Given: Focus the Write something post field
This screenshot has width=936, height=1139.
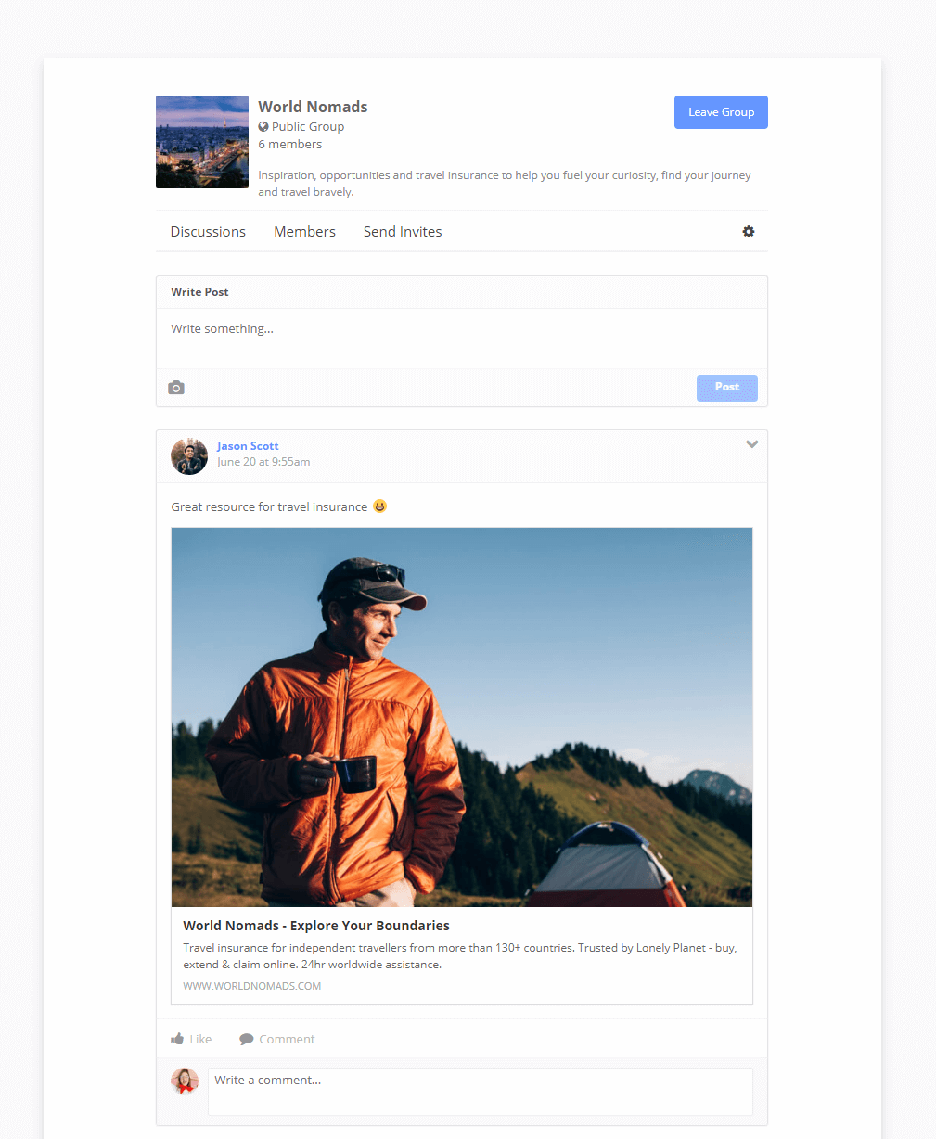Looking at the screenshot, I should pos(462,339).
